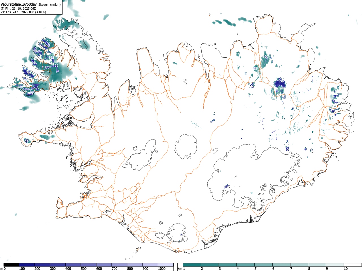Click the 'm' unit label on the left legend
Screen dimensions: 362x271
[x=2, y=269]
